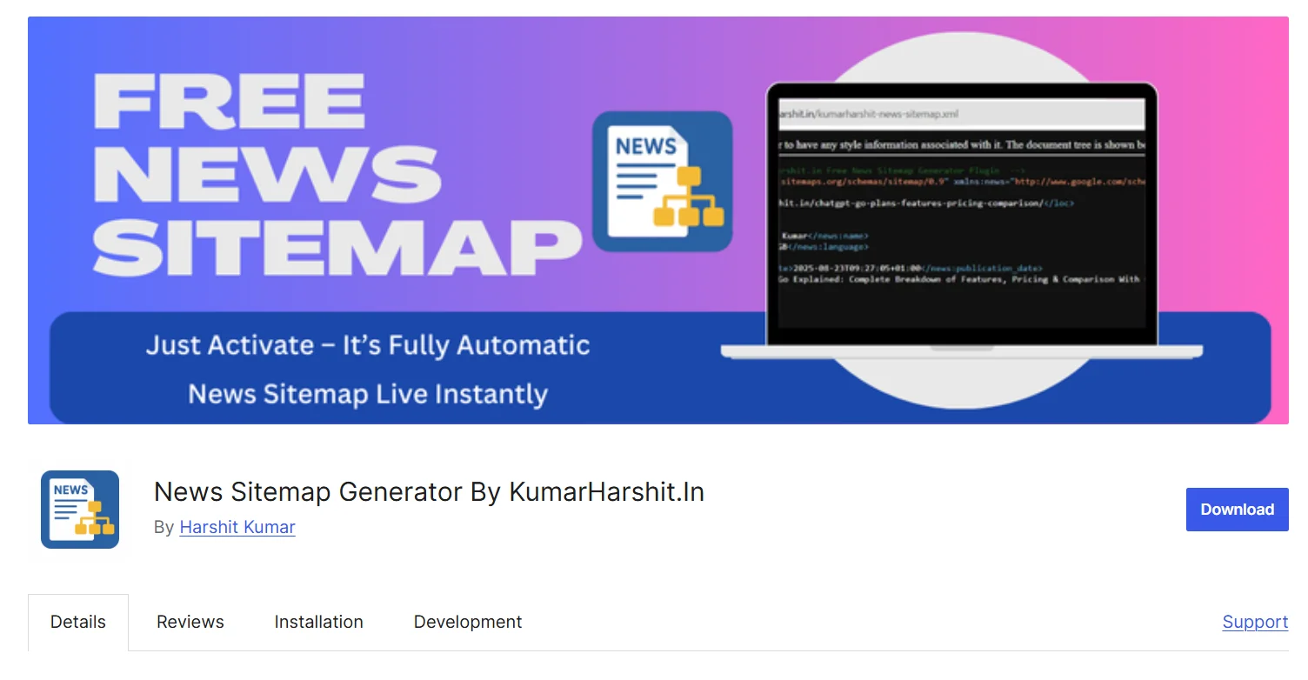Open the Installation tab
Screen dimensions: 1308x680
tap(318, 622)
